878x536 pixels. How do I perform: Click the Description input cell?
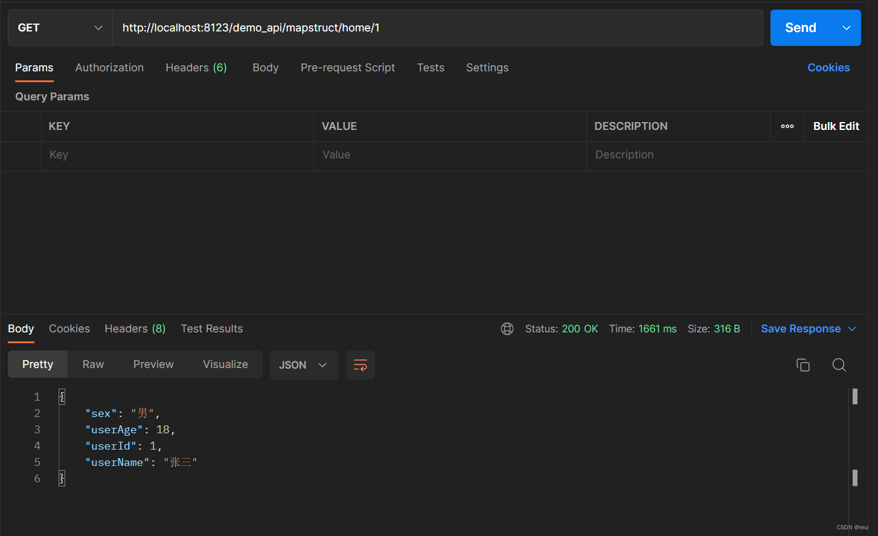[727, 155]
